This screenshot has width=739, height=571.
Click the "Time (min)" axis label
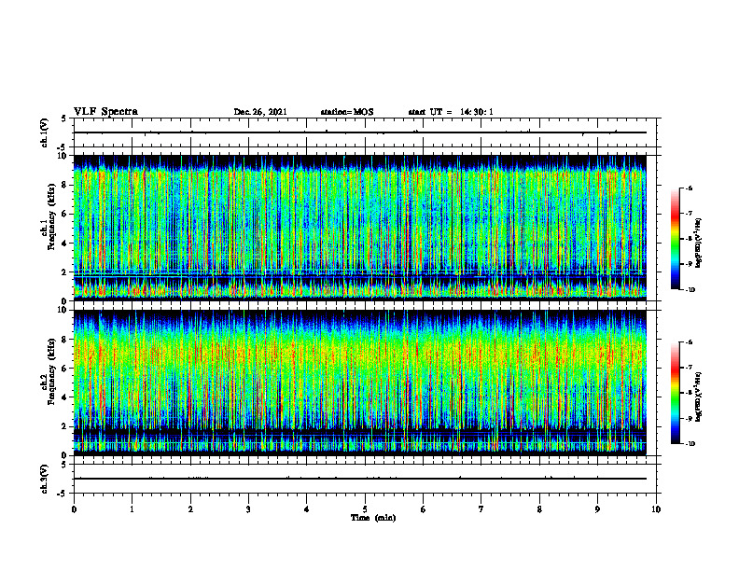point(373,518)
